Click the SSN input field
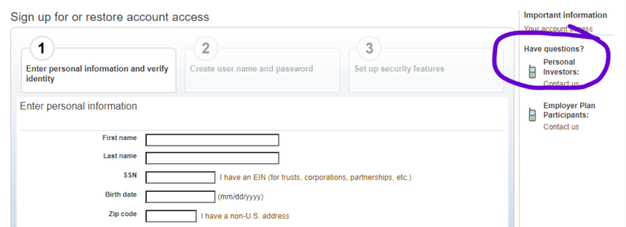Image resolution: width=626 pixels, height=227 pixels. pyautogui.click(x=180, y=178)
